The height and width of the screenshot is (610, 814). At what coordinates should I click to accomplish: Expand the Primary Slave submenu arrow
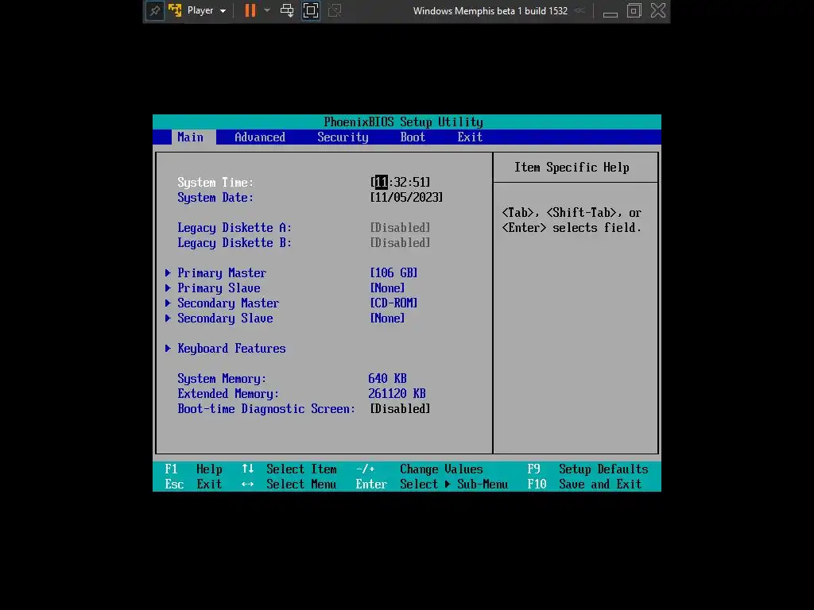[168, 288]
